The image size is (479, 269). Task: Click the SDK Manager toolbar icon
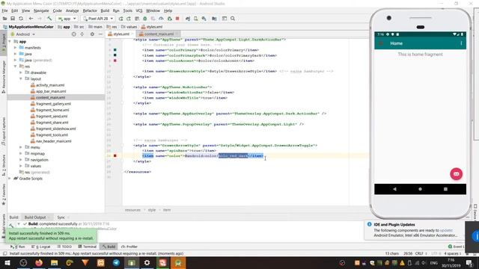204,19
